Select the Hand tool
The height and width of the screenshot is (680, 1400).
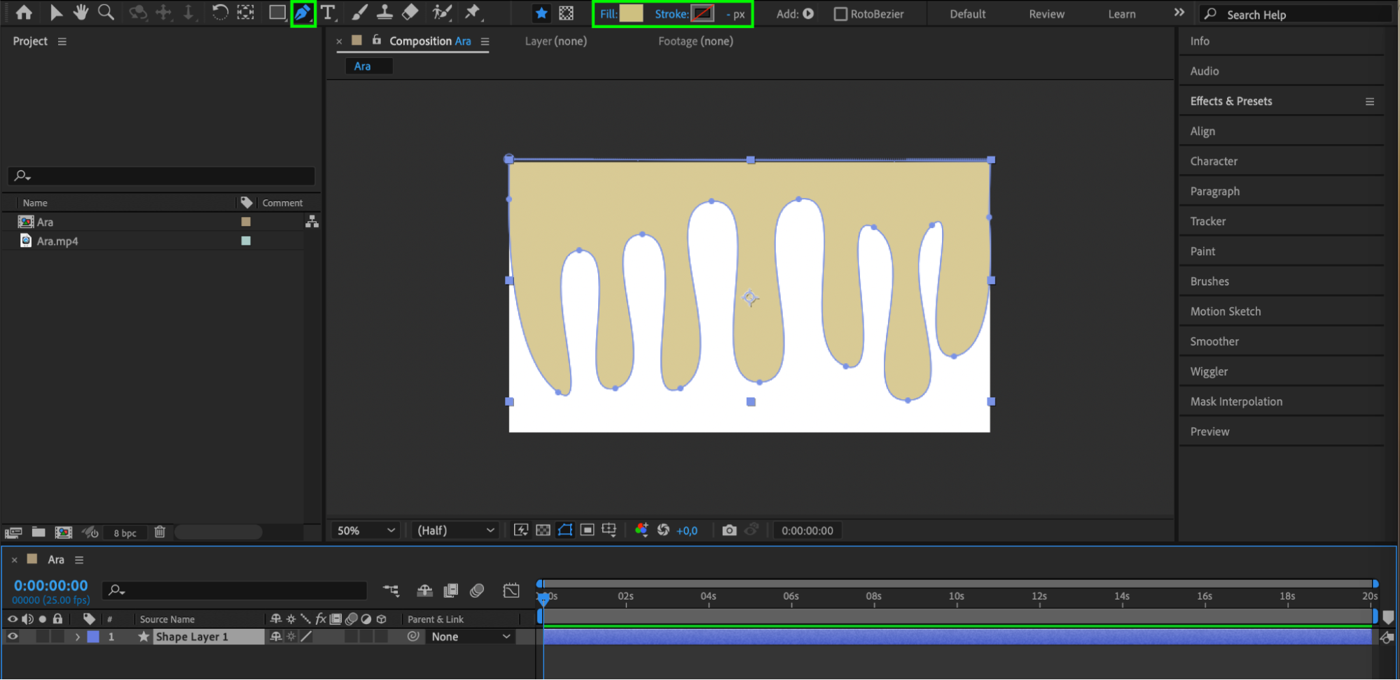81,13
